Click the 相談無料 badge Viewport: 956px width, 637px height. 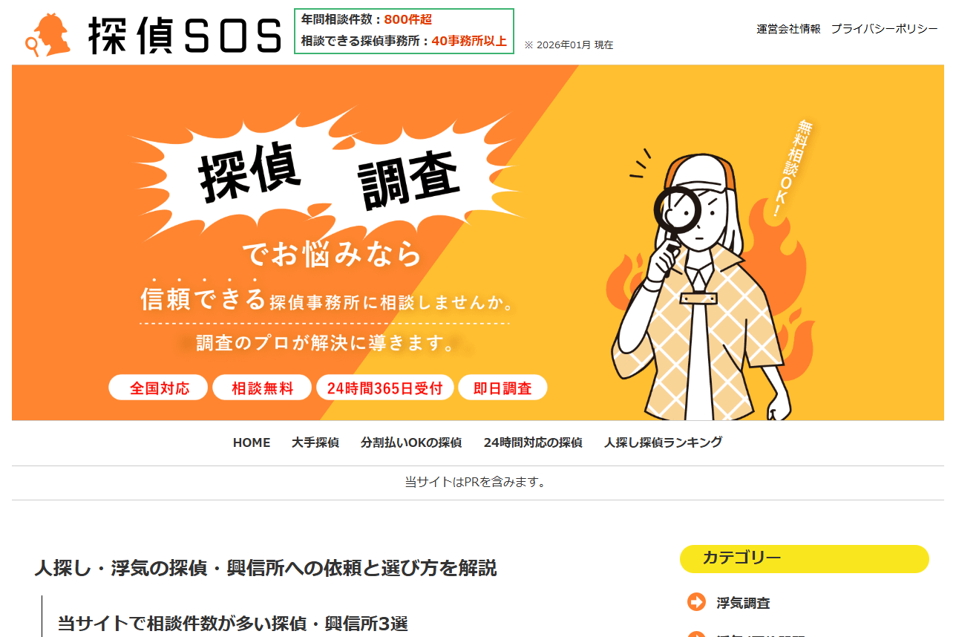pos(262,388)
